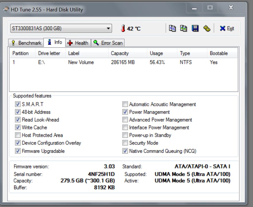The width and height of the screenshot is (253, 207).
Task: Check the Power-up in Standby checkbox
Action: coord(125,135)
